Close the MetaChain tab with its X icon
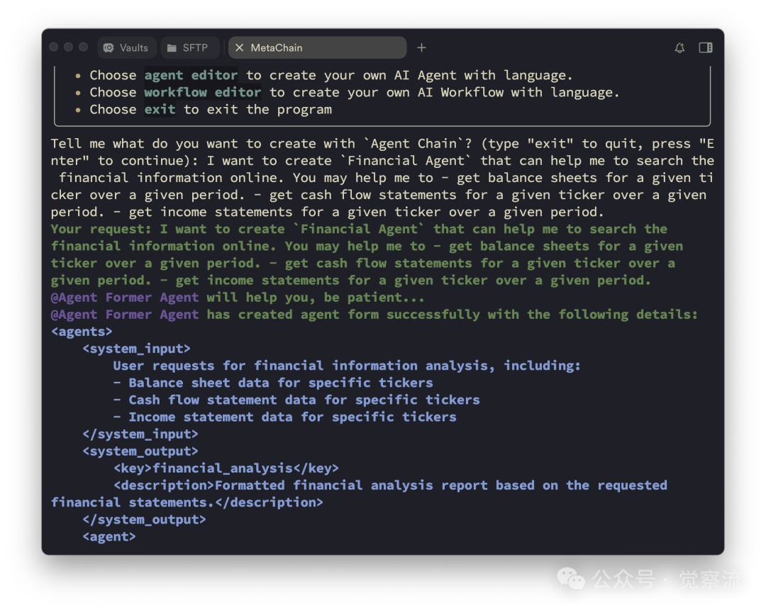Screen dimensions: 766x610 click(240, 48)
